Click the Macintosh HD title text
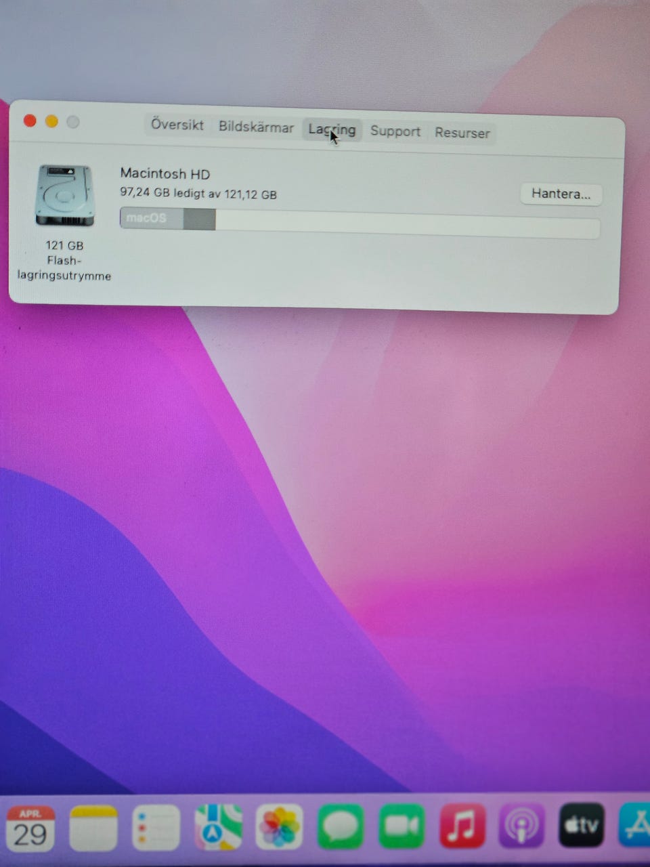Screen dimensions: 650x867 coord(165,173)
